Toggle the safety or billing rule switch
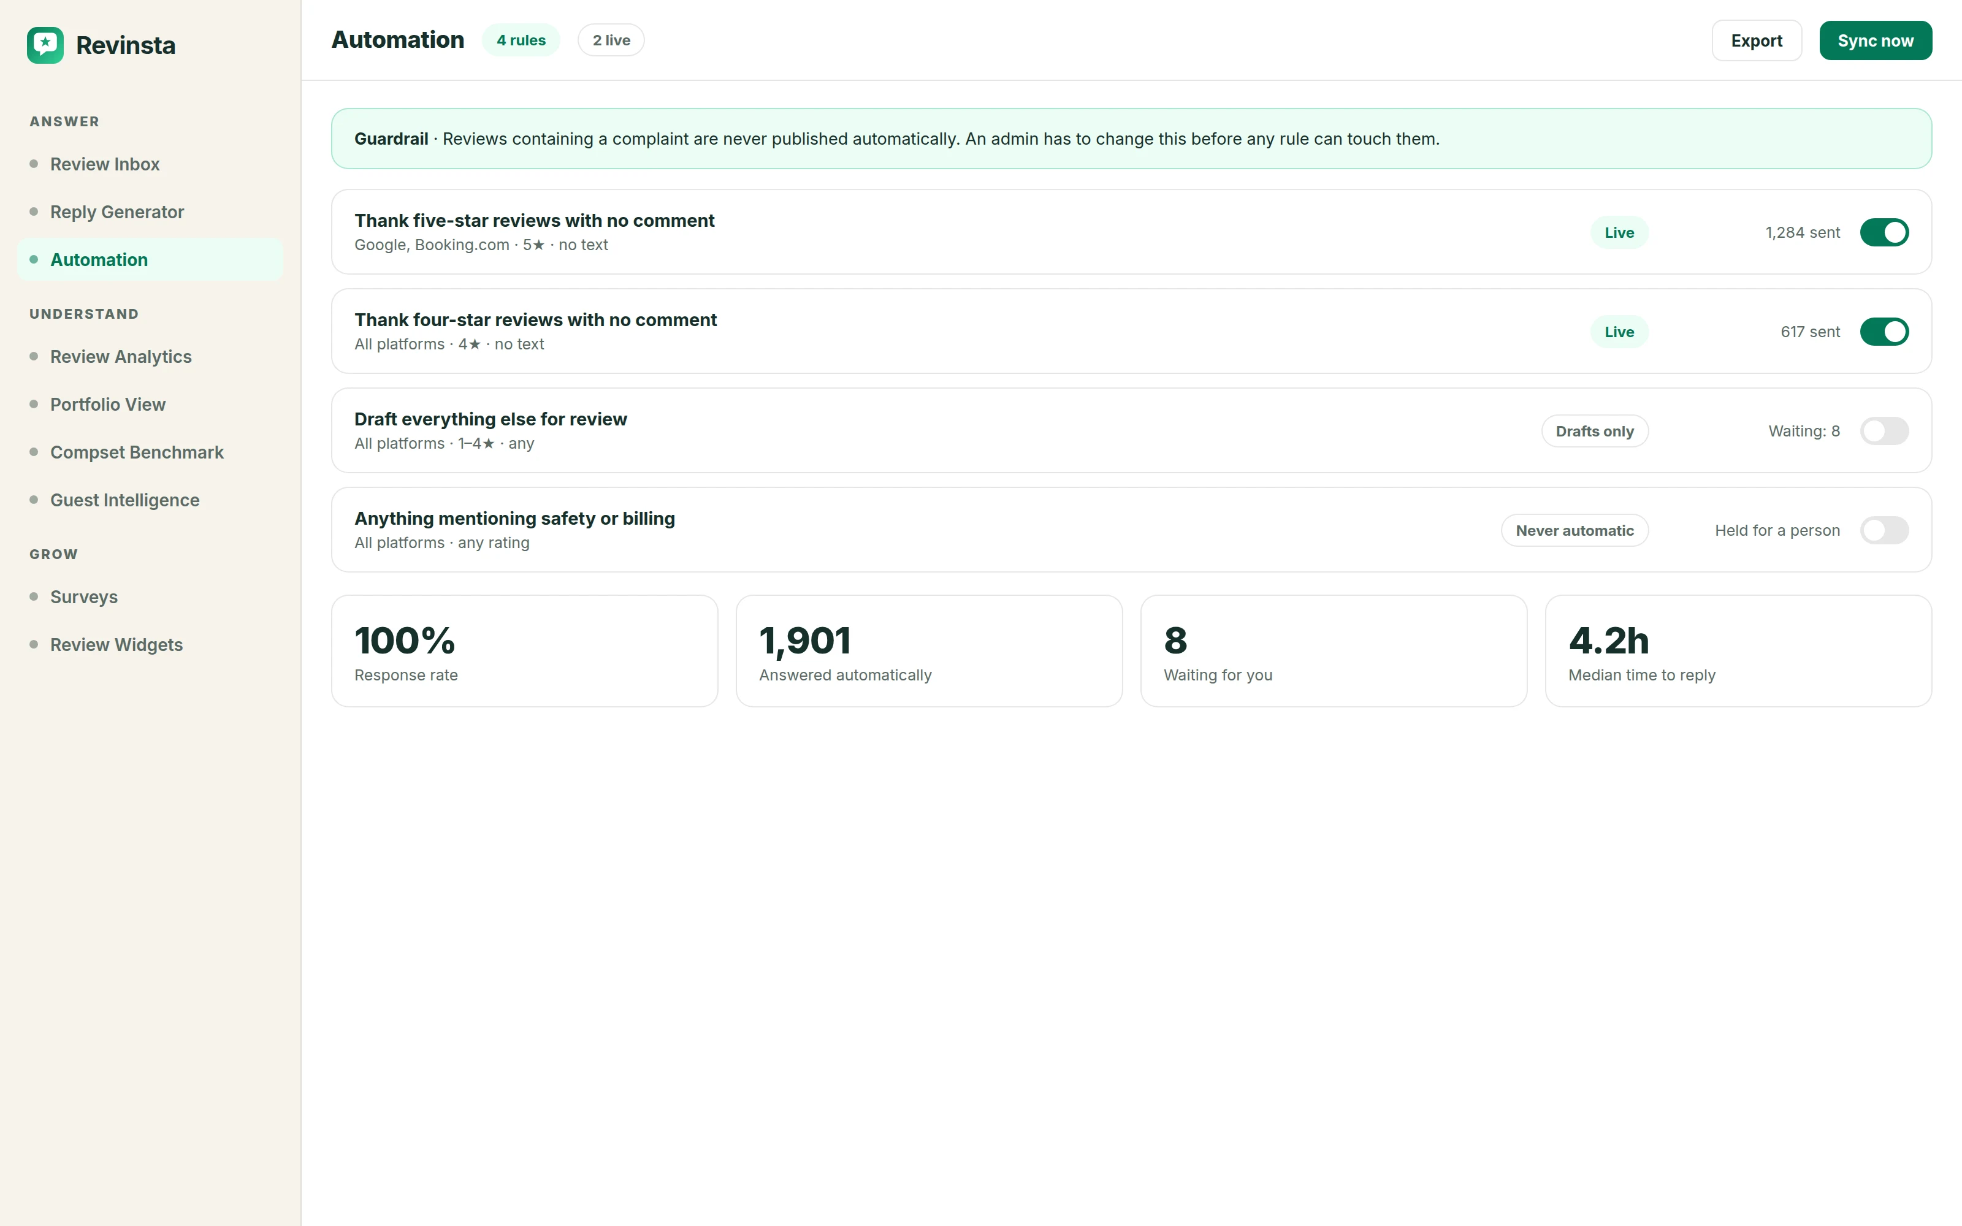1962x1226 pixels. pyautogui.click(x=1884, y=530)
